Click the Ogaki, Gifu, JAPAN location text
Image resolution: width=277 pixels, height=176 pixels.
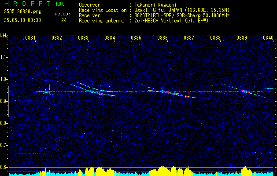(182, 10)
